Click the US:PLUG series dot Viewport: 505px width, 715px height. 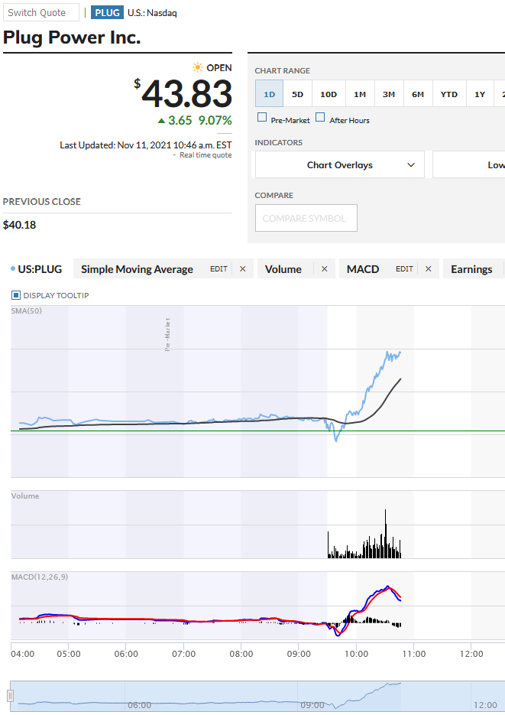13,269
